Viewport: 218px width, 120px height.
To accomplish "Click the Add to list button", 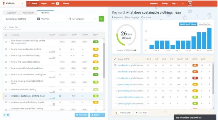I will click(x=82, y=115).
